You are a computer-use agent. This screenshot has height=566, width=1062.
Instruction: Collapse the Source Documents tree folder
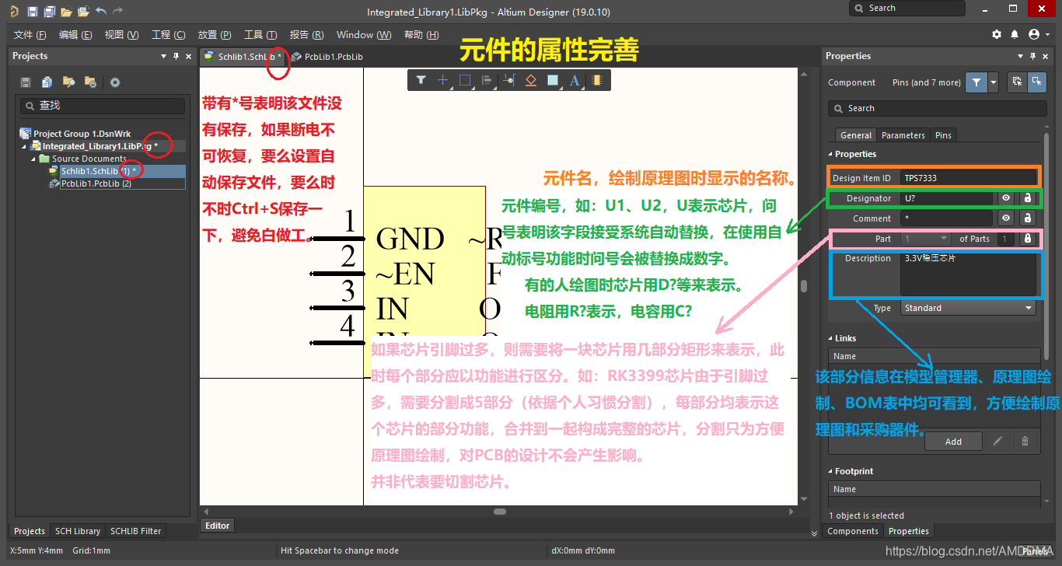click(x=34, y=159)
